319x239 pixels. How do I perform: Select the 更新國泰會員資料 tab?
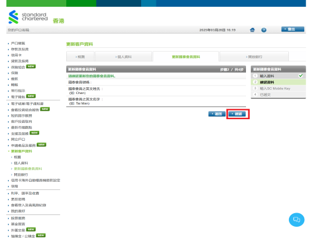(186, 57)
